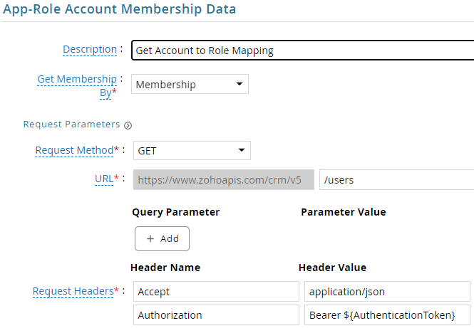Viewport: 474px width, 328px height.
Task: Click the Parameter Value column header
Action: (x=344, y=212)
